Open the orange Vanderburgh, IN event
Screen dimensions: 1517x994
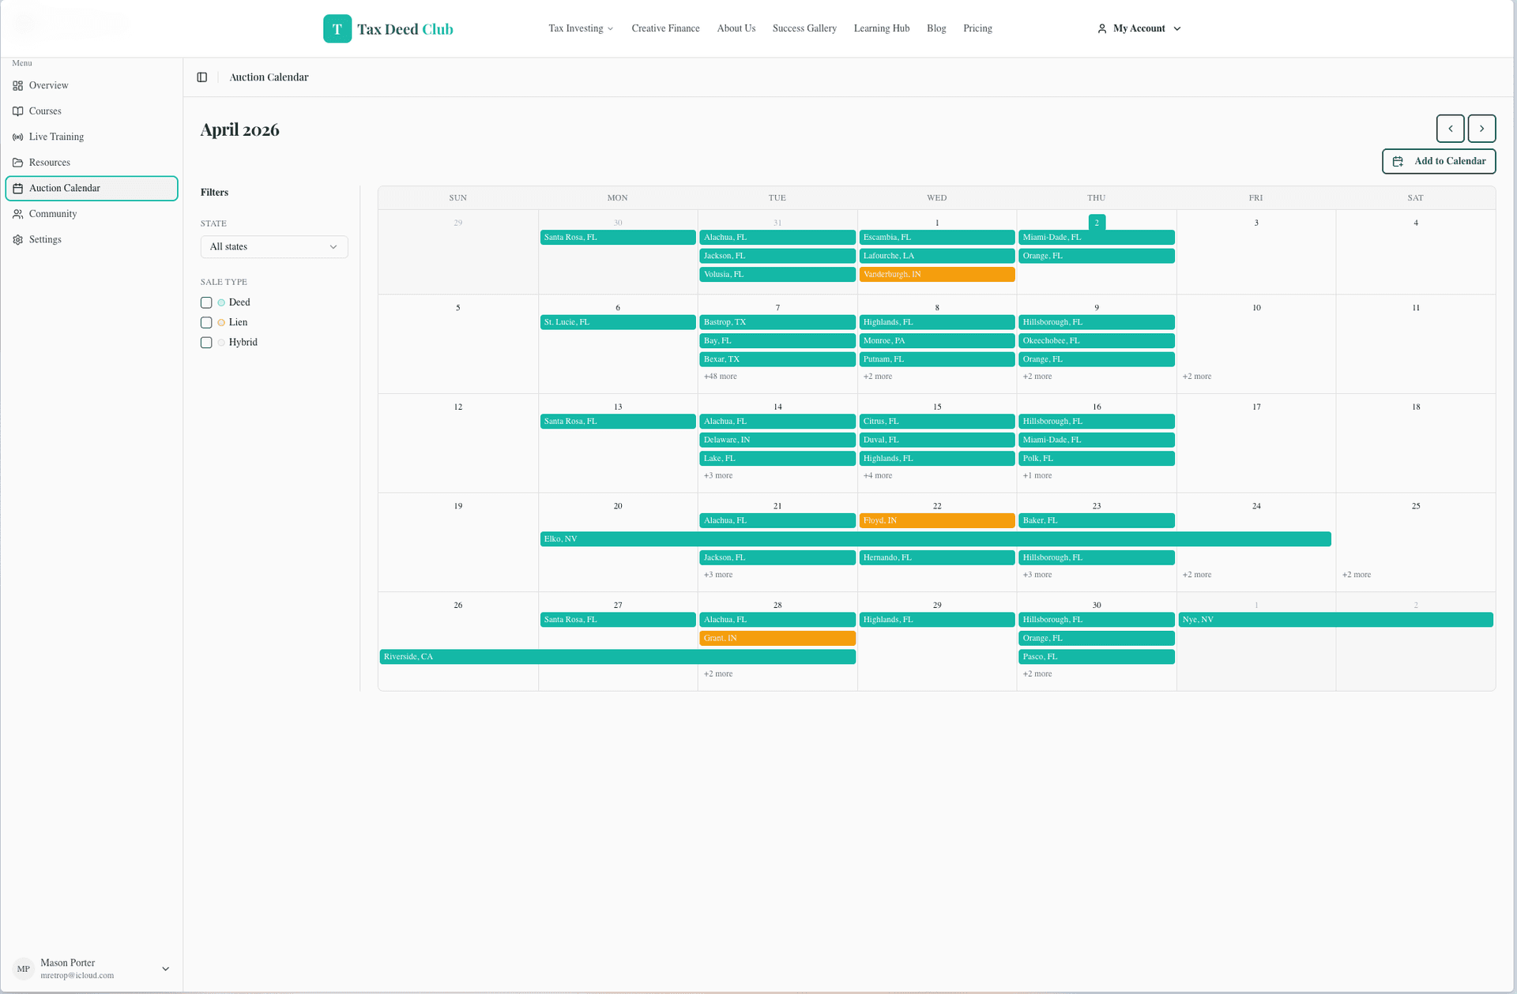coord(936,275)
